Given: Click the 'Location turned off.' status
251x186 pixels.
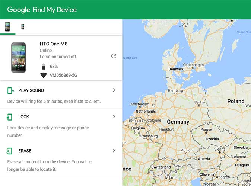Looking at the screenshot, I should click(58, 57).
